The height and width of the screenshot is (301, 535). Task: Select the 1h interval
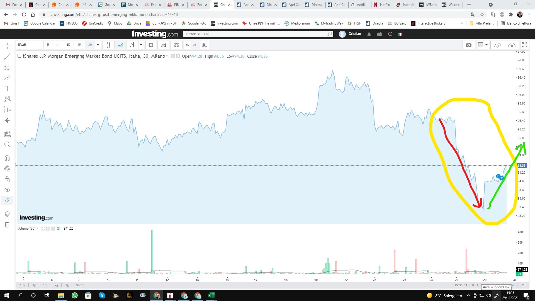click(58, 45)
